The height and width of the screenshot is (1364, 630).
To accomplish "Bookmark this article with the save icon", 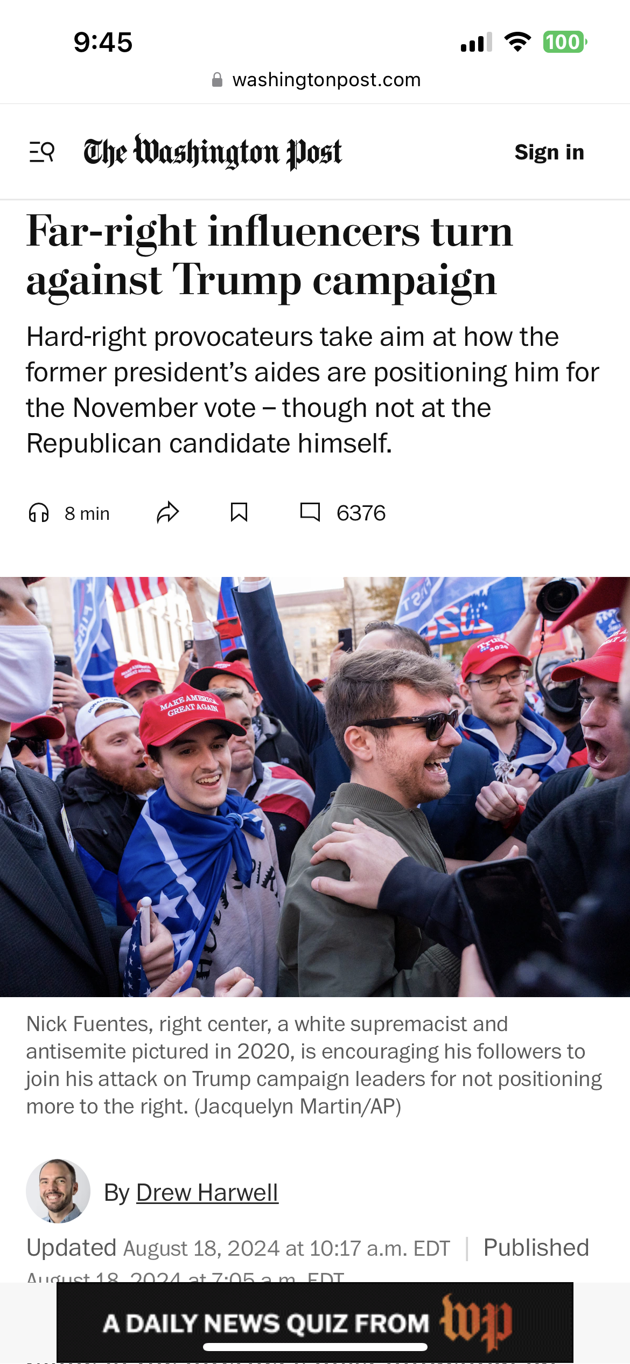I will tap(239, 512).
